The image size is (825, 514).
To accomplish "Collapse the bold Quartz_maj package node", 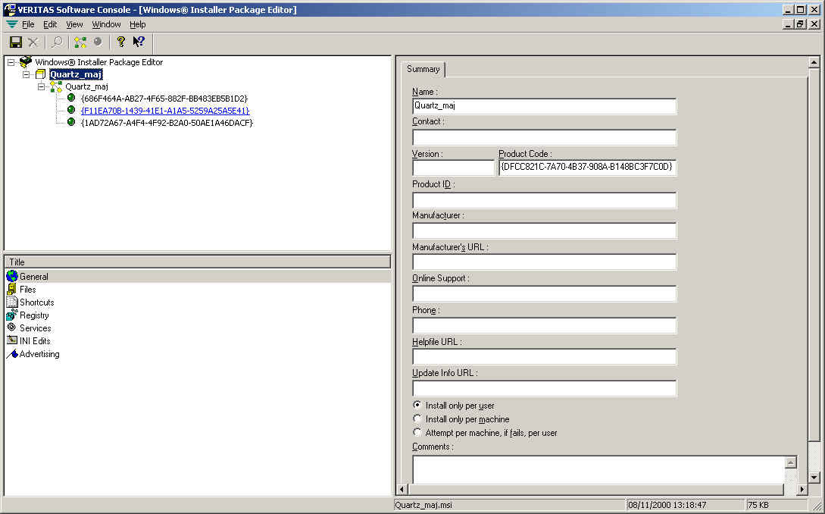I will [x=27, y=74].
